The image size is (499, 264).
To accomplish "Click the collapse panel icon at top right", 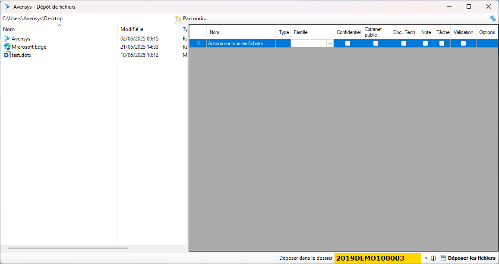I will 493,19.
